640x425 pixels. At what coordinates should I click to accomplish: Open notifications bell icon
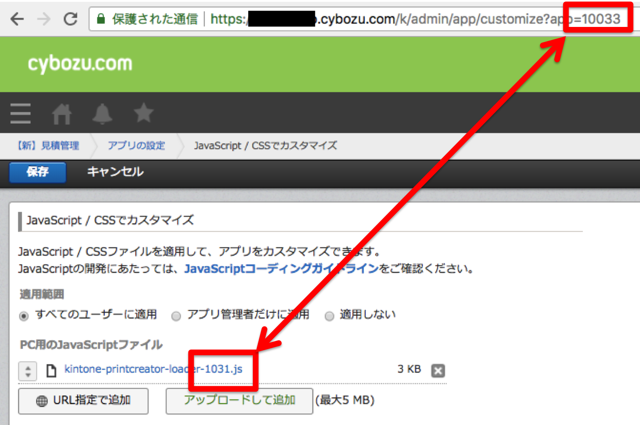tap(102, 113)
